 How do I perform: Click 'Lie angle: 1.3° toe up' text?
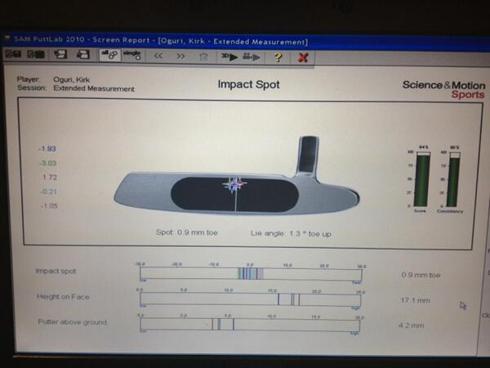click(291, 233)
